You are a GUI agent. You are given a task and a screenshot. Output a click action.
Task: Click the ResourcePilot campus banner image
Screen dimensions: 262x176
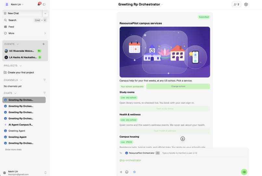(164, 52)
